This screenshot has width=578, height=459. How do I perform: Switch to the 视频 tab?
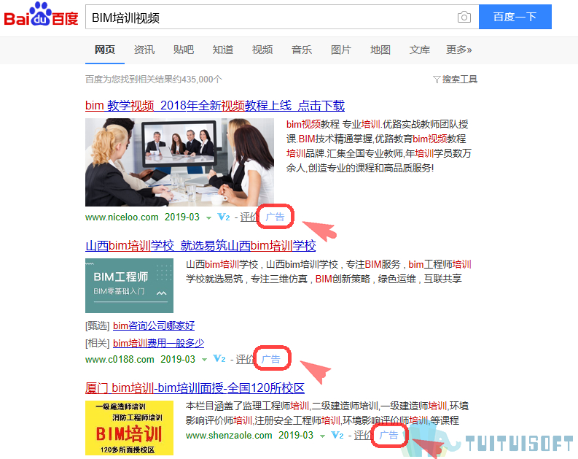(x=262, y=50)
